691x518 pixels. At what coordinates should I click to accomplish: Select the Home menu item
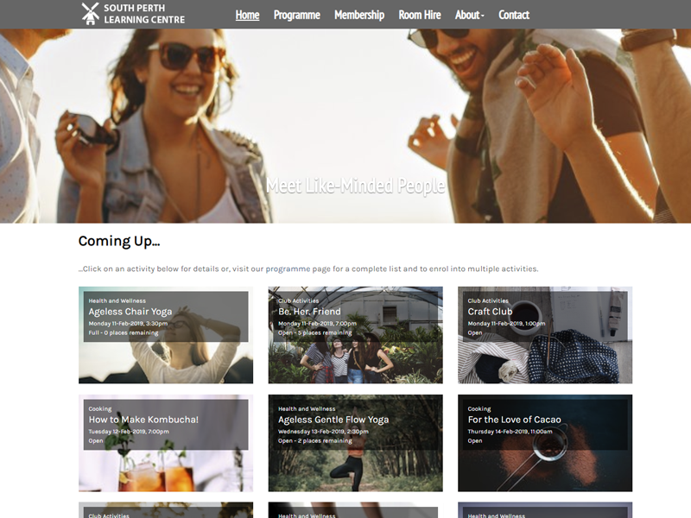point(247,15)
